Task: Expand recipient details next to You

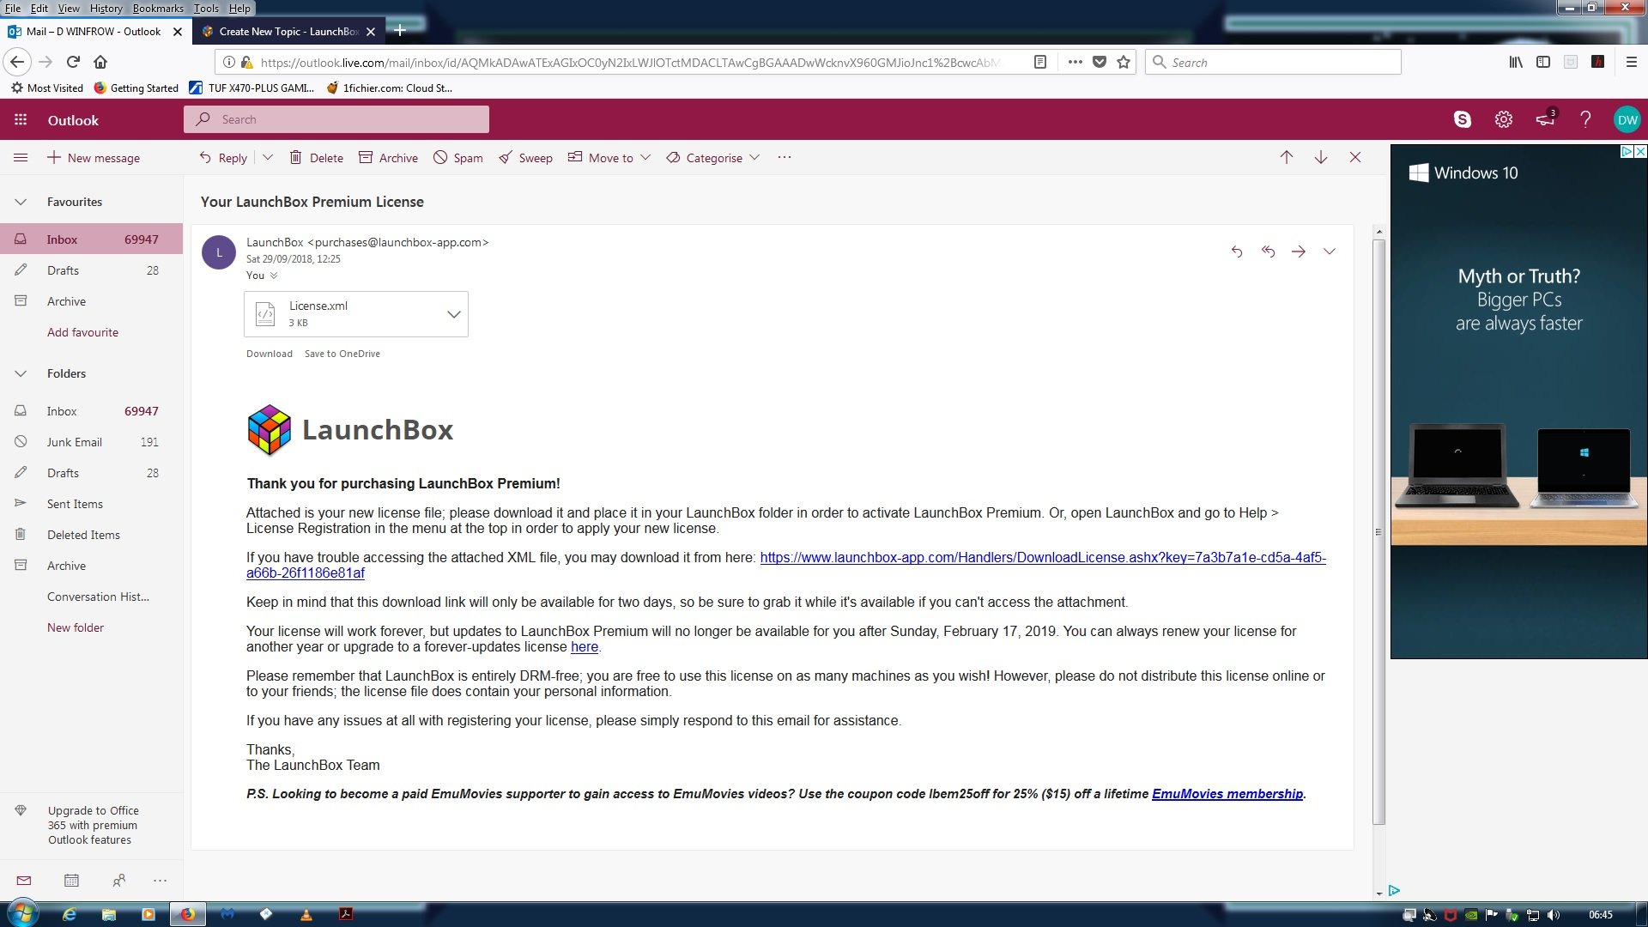Action: 274,276
